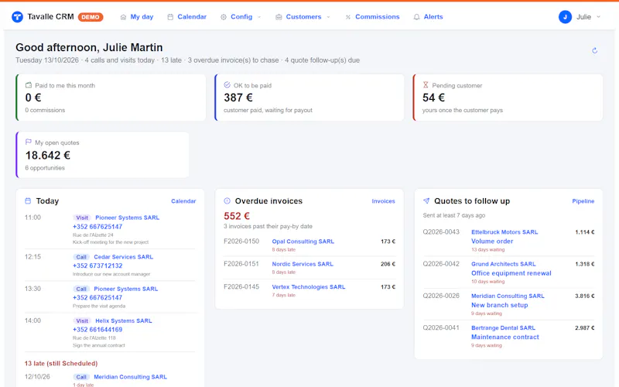Refresh the dashboard with the reload icon
The width and height of the screenshot is (619, 387).
tap(594, 50)
